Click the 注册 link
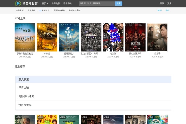186x124 pixels. [169, 3]
